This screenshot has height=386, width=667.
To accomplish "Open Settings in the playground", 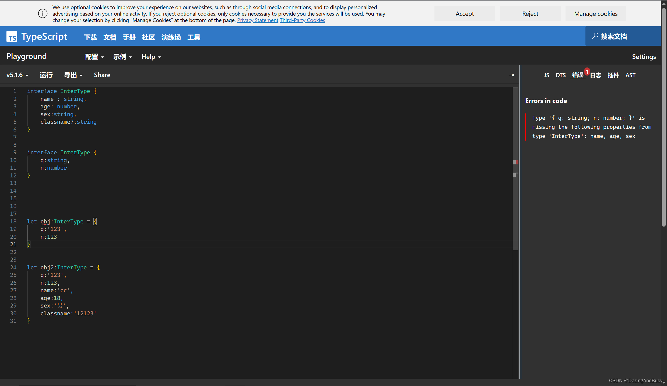I will (644, 57).
